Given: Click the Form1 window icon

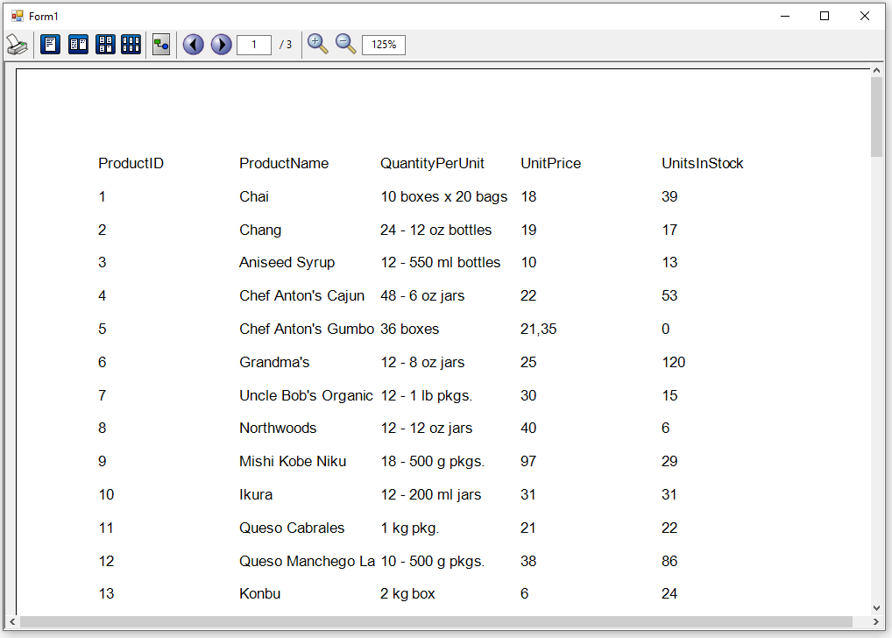Looking at the screenshot, I should tap(17, 16).
